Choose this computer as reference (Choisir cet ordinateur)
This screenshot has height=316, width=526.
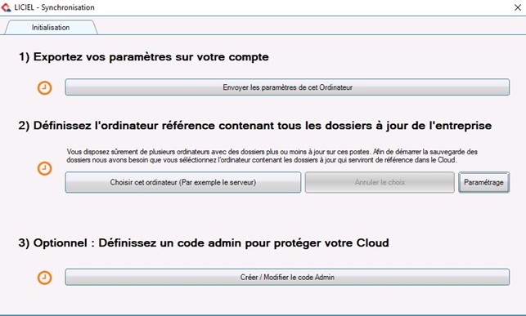(x=182, y=182)
